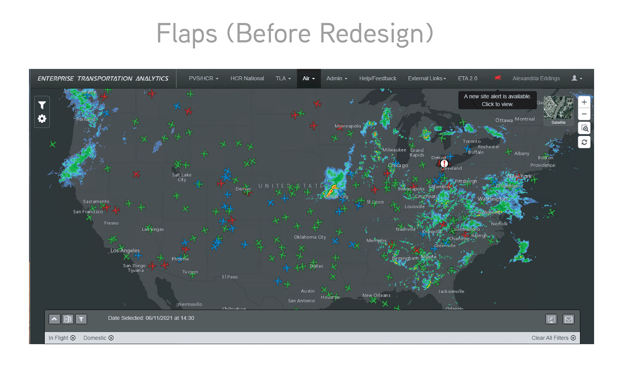Click Clear All Filters
Screen dimensions: 623x375
553,338
